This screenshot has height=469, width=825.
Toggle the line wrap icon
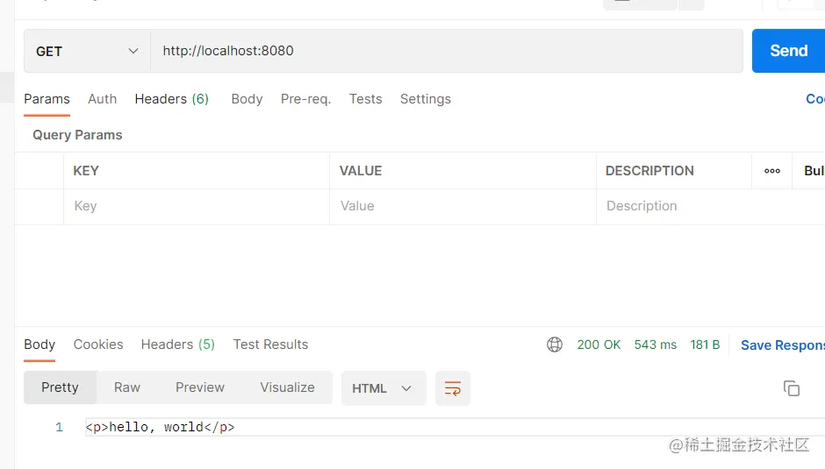pos(453,388)
